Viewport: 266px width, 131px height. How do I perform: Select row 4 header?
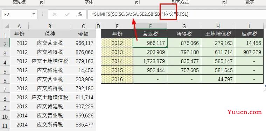tap(5, 61)
